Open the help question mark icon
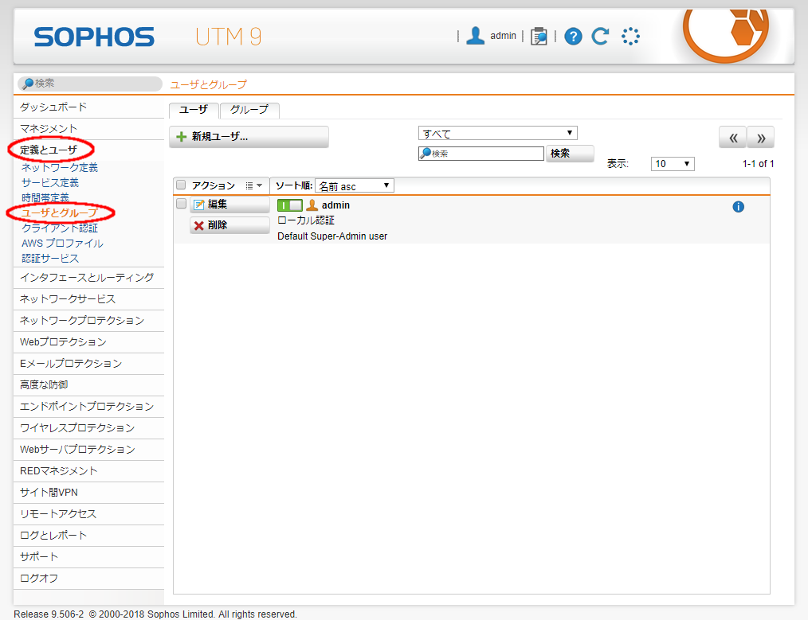 coord(574,36)
